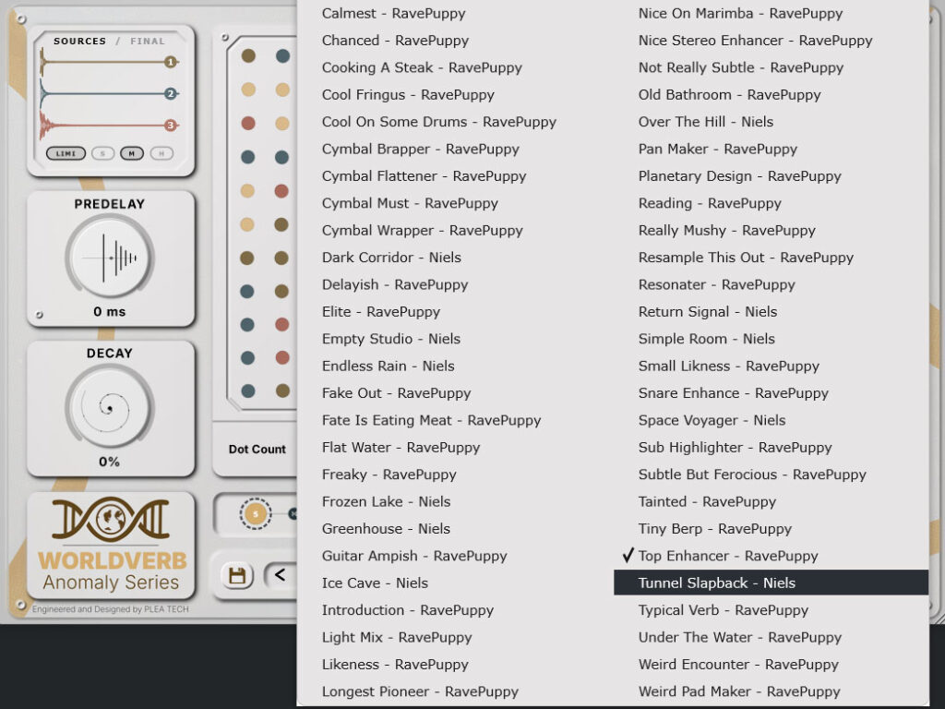Toggle the H size button
The height and width of the screenshot is (709, 945).
161,154
